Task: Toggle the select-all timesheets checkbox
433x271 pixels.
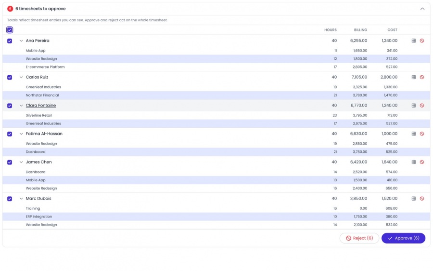Action: 10,30
